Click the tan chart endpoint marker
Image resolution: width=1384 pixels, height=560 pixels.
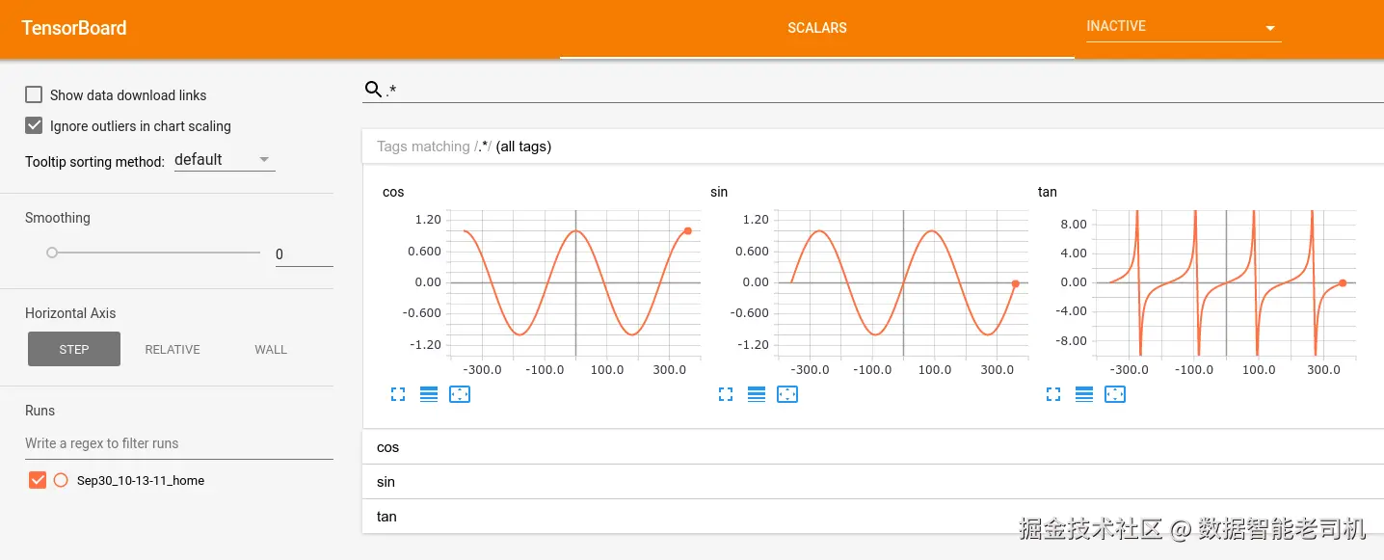[1343, 283]
